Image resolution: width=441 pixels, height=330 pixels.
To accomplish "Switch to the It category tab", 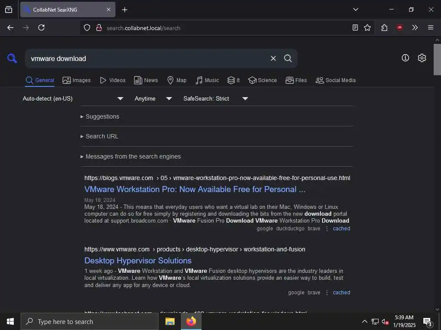I will 233,80.
